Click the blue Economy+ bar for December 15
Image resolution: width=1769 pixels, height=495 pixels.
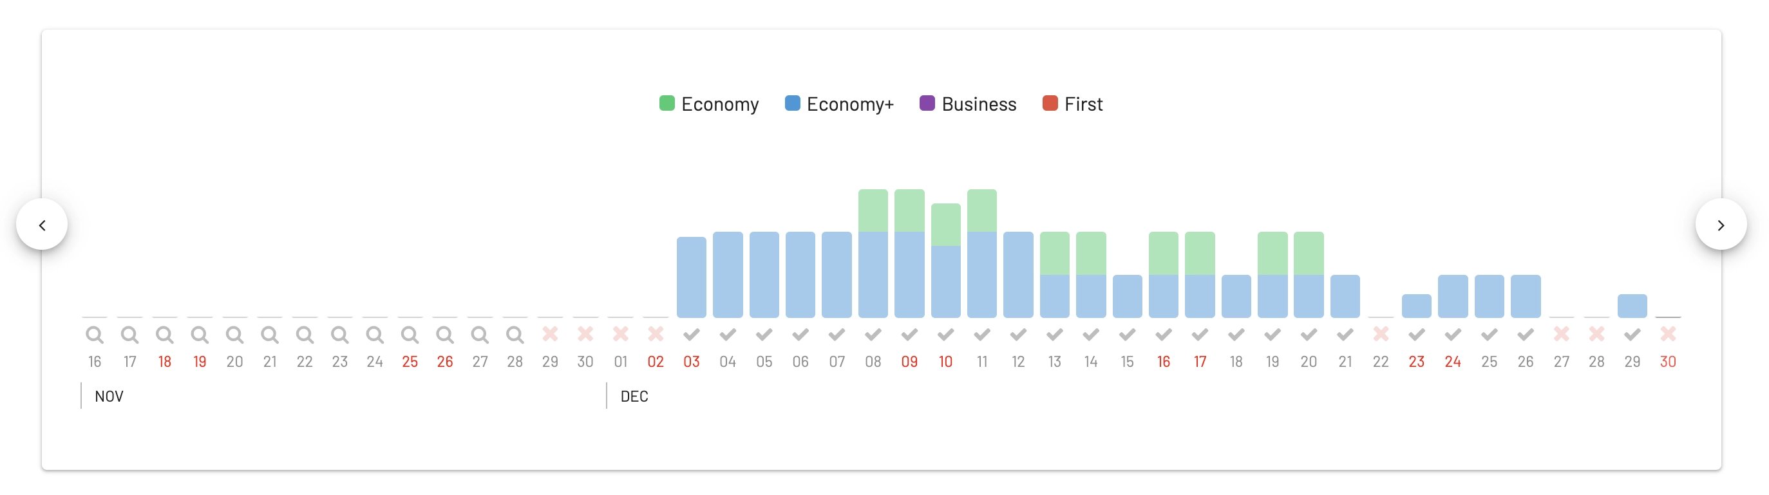tap(1128, 297)
